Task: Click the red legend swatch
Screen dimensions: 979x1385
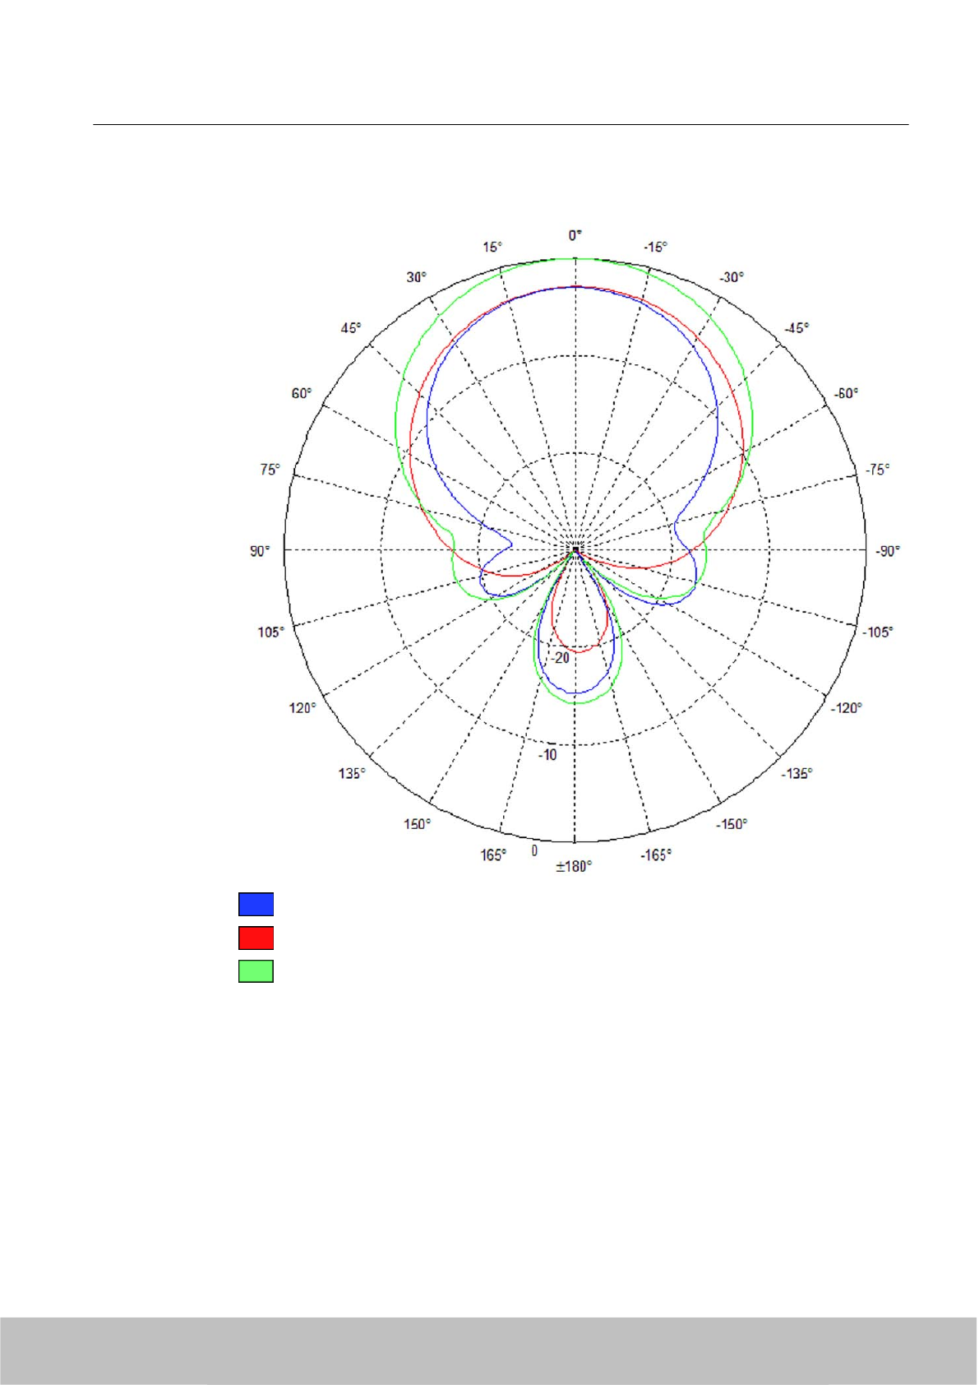Action: coord(256,938)
